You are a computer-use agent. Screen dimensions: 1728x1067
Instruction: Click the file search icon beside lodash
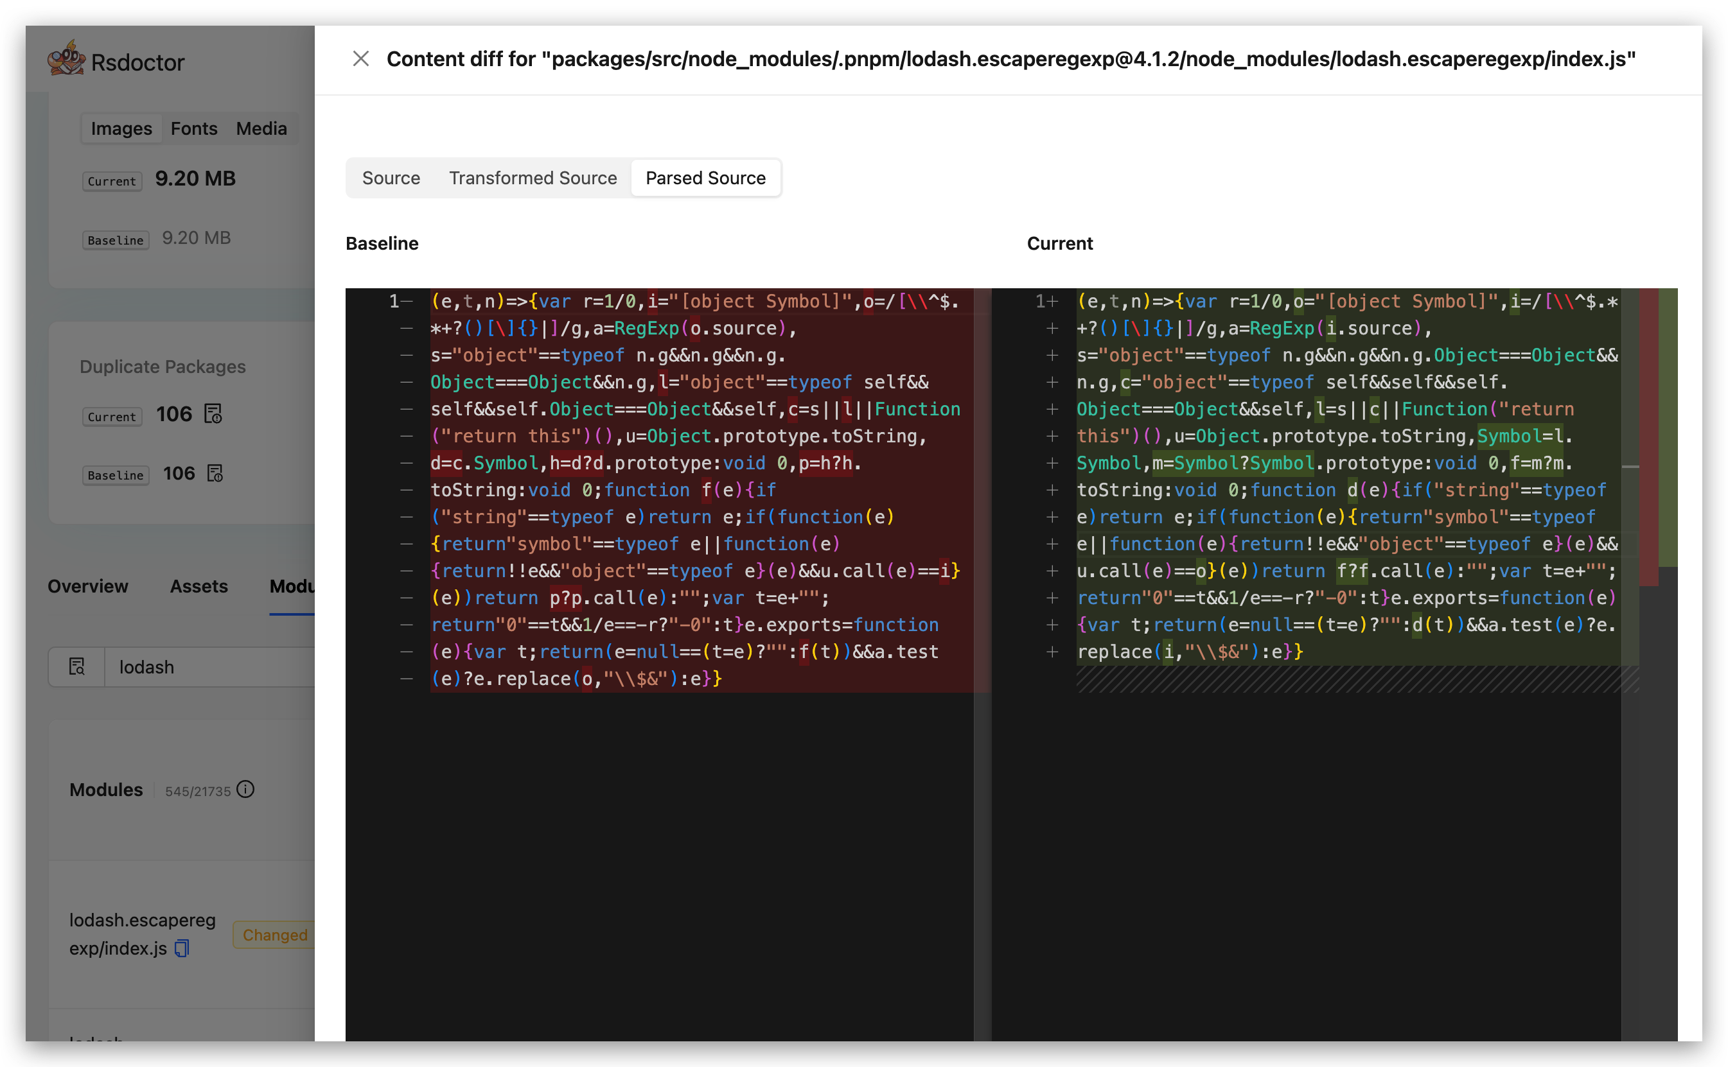[x=77, y=667]
